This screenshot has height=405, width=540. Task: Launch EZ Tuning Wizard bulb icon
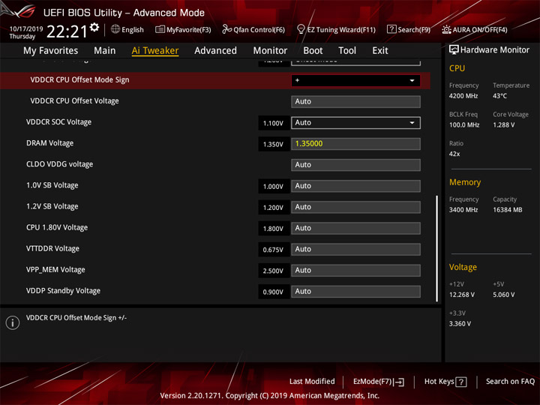(301, 29)
